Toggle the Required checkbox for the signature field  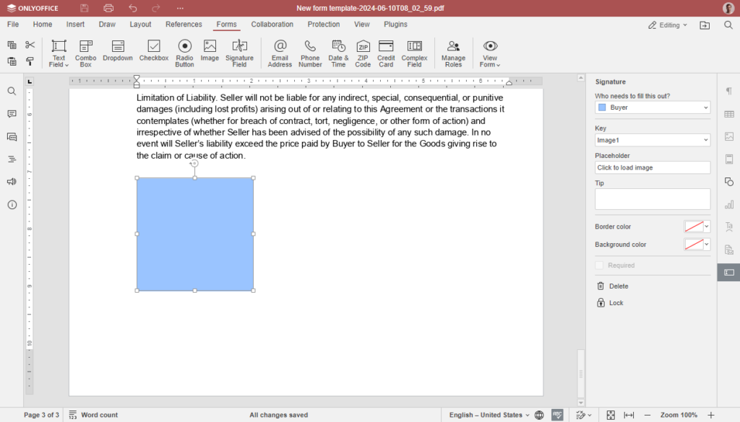[x=599, y=265]
